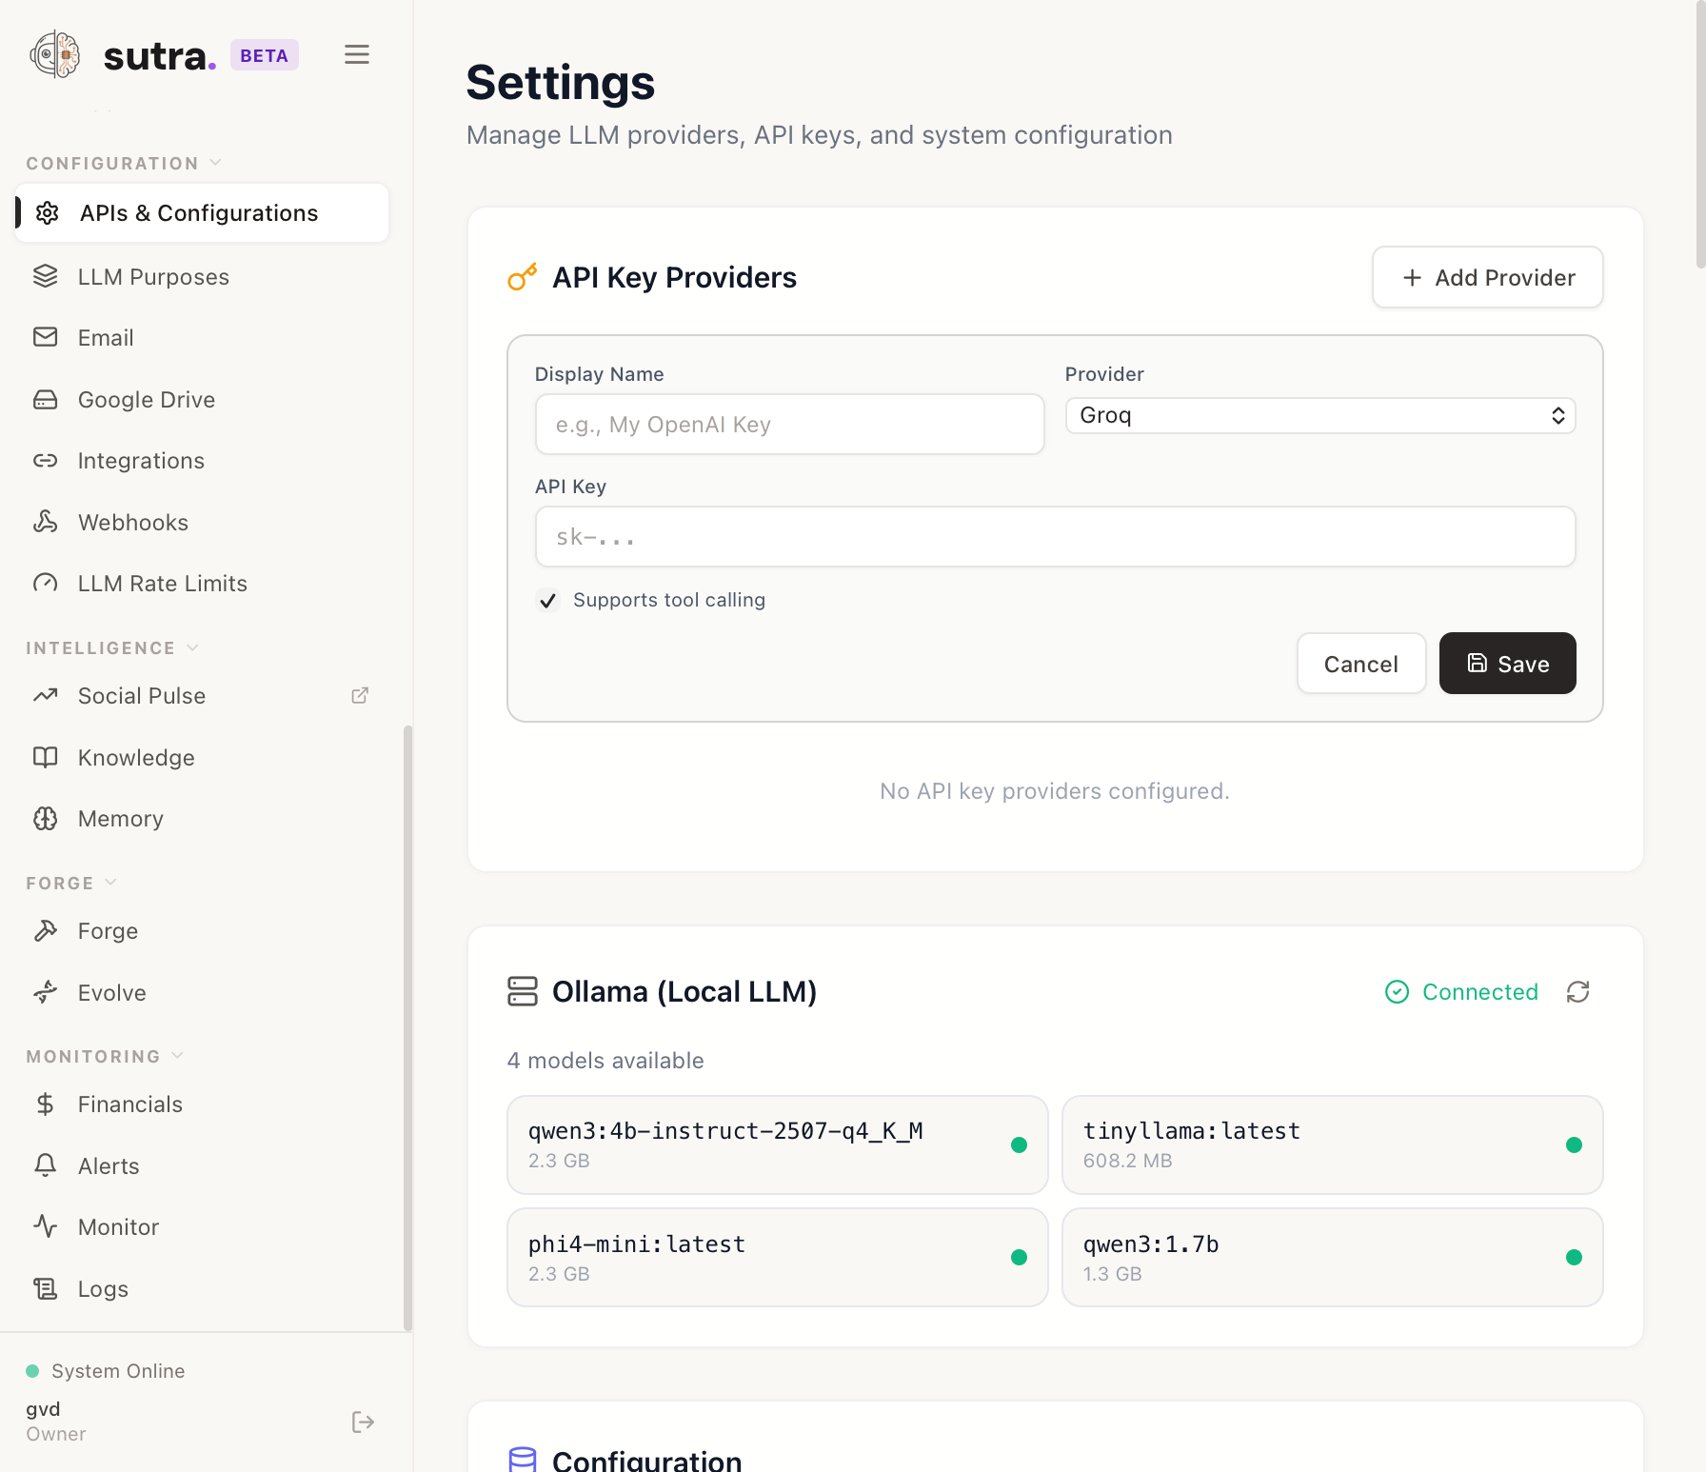1706x1472 pixels.
Task: Toggle the hamburger sidebar menu icon
Action: [357, 55]
